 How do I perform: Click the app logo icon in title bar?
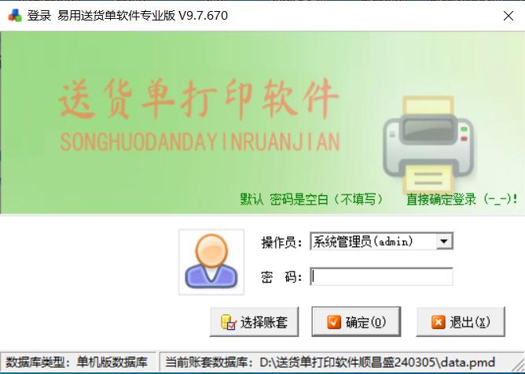pos(14,16)
